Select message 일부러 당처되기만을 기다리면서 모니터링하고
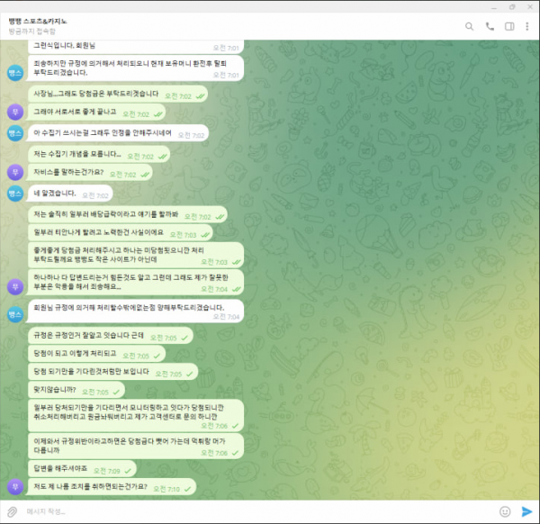Image resolution: width=540 pixels, height=524 pixels. [x=136, y=415]
